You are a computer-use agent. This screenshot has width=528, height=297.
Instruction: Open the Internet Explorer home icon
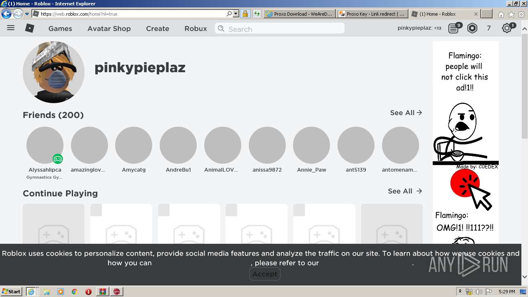click(x=501, y=14)
